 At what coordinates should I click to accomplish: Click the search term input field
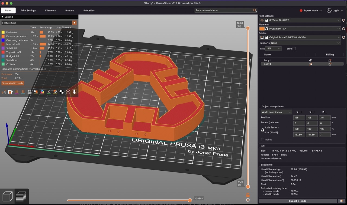click(224, 10)
